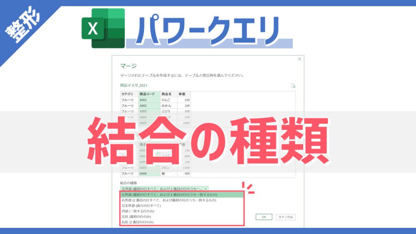Click the りんご cell
Screen dimensions: 416x234
pyautogui.click(x=169, y=100)
